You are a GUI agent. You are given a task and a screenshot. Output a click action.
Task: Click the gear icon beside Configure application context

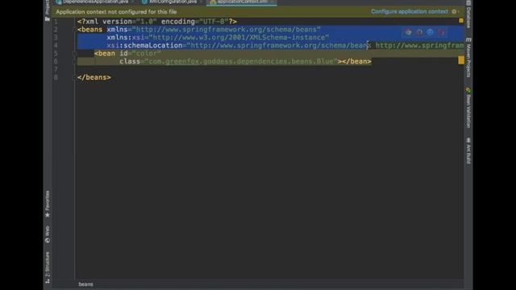coord(454,11)
